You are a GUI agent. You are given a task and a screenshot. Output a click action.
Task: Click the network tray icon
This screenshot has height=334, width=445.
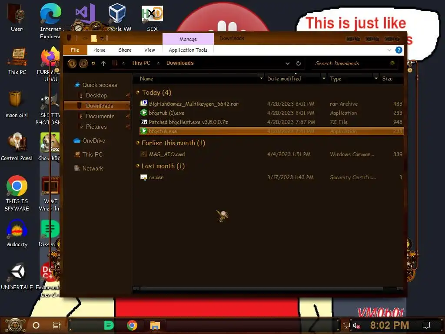point(346,325)
